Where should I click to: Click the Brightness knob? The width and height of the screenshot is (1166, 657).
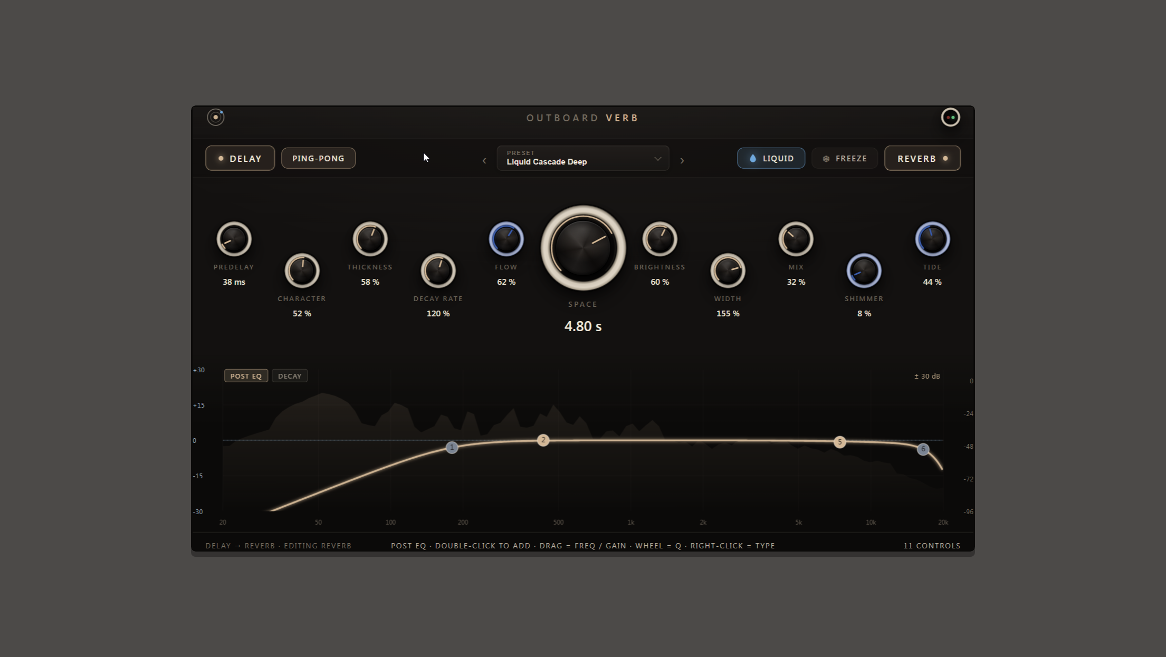click(660, 239)
